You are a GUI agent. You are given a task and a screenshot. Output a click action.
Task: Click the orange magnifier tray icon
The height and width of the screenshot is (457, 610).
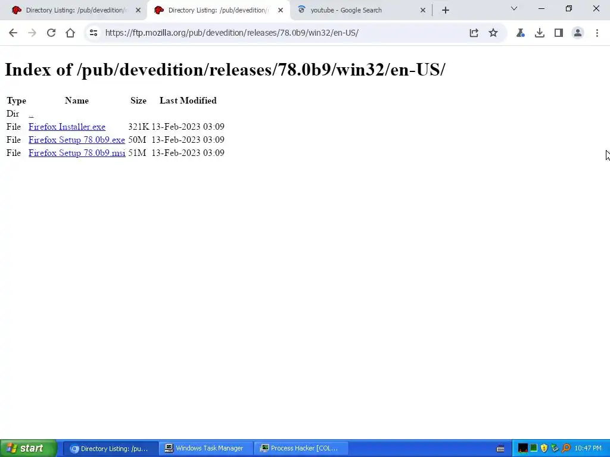566,449
